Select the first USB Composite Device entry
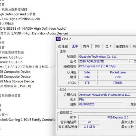136x136 pixels. (x=15, y=72)
